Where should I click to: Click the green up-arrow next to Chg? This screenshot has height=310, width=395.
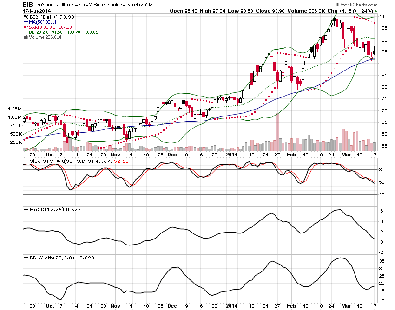[x=375, y=11]
